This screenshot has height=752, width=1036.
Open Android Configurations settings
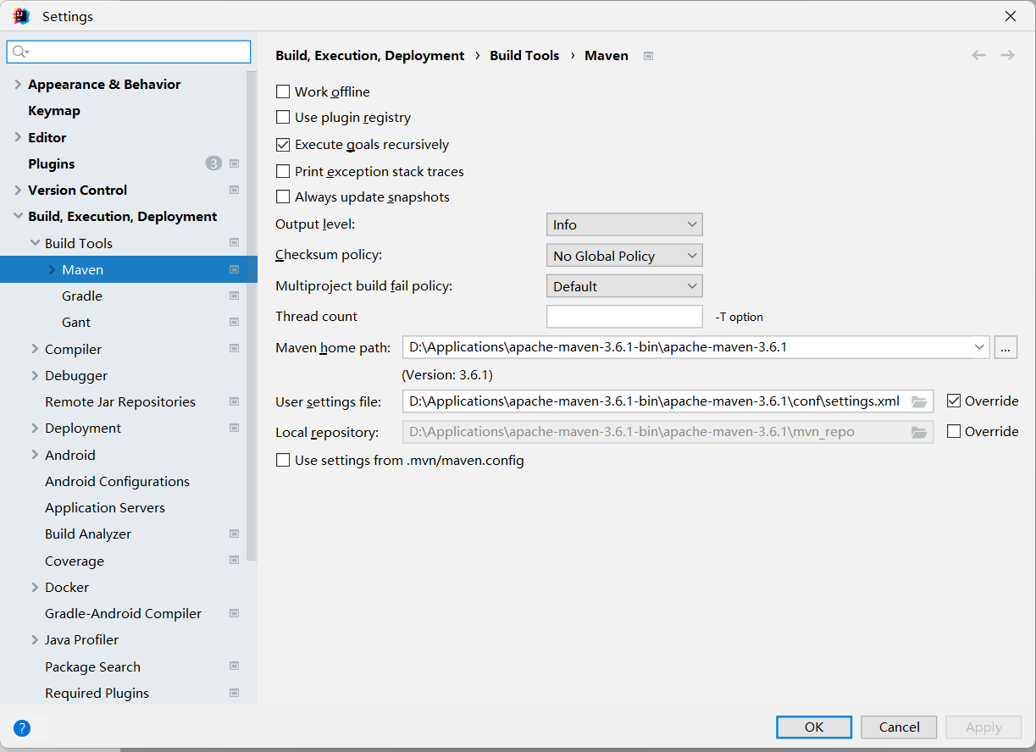pyautogui.click(x=117, y=481)
